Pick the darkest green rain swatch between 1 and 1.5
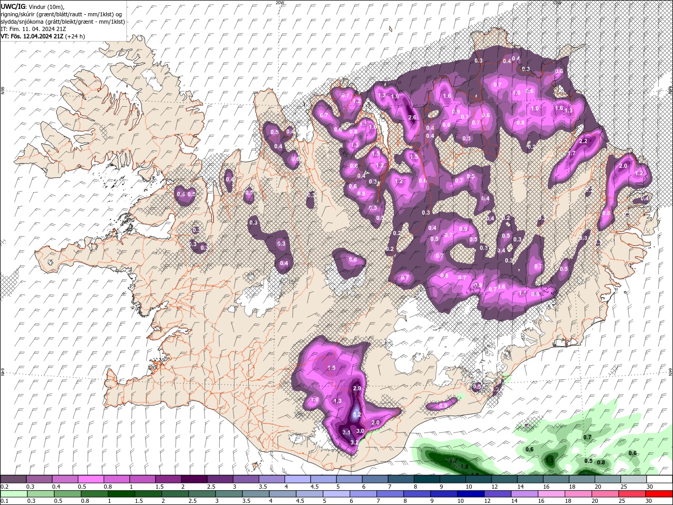The height and width of the screenshot is (505, 673). coord(121,494)
